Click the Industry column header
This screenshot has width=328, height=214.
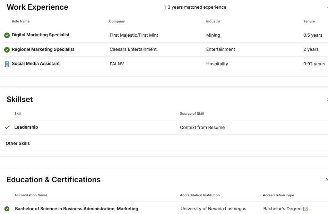coord(213,21)
